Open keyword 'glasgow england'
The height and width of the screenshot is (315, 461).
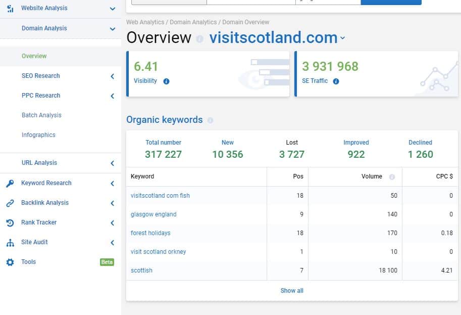point(153,214)
